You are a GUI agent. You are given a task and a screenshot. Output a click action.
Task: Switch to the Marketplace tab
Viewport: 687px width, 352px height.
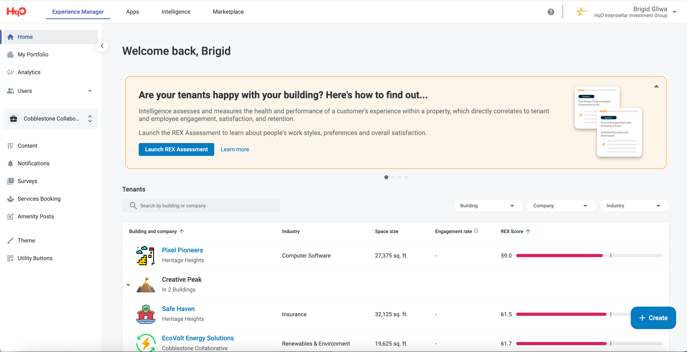click(228, 12)
